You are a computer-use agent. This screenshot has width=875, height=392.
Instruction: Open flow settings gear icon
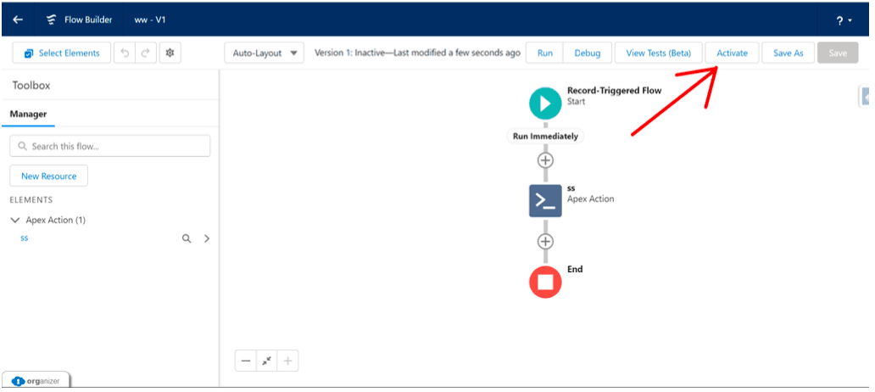pyautogui.click(x=170, y=53)
